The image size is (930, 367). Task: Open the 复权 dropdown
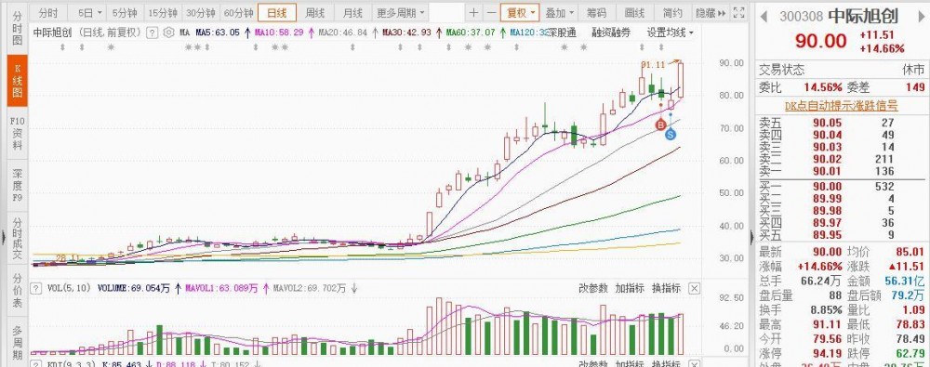click(x=520, y=12)
